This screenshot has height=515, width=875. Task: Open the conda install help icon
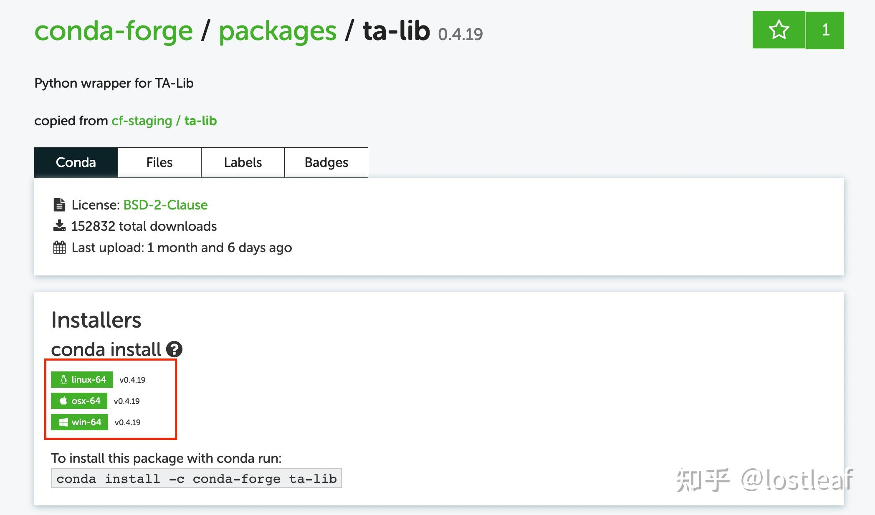click(175, 349)
